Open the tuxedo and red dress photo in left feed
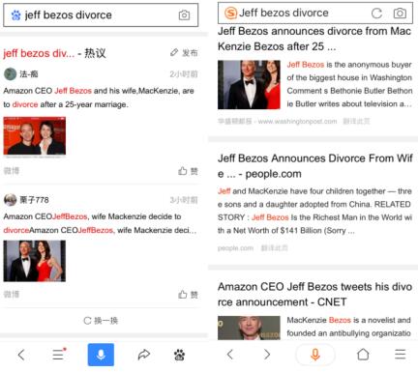 tap(35, 261)
